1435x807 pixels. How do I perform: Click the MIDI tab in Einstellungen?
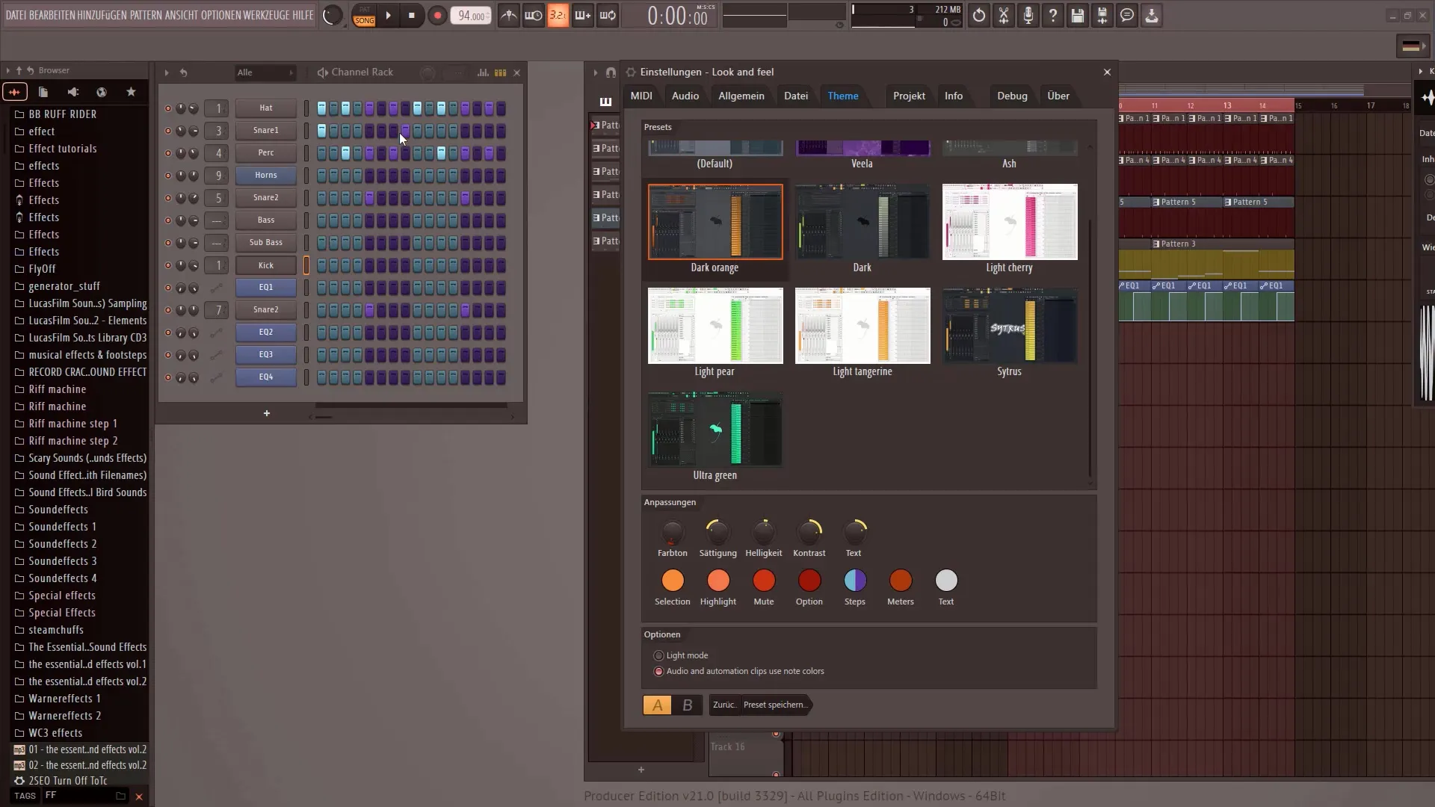641,96
